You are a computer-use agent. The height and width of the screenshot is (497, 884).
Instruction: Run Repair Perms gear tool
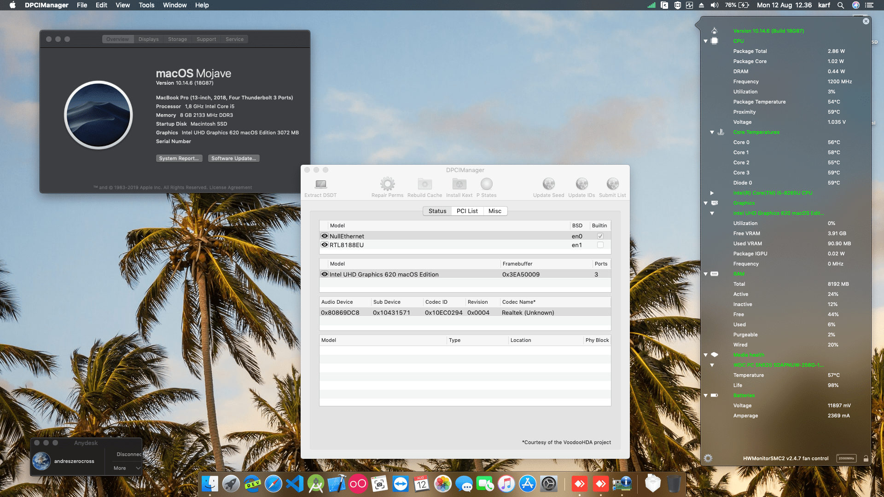coord(387,188)
